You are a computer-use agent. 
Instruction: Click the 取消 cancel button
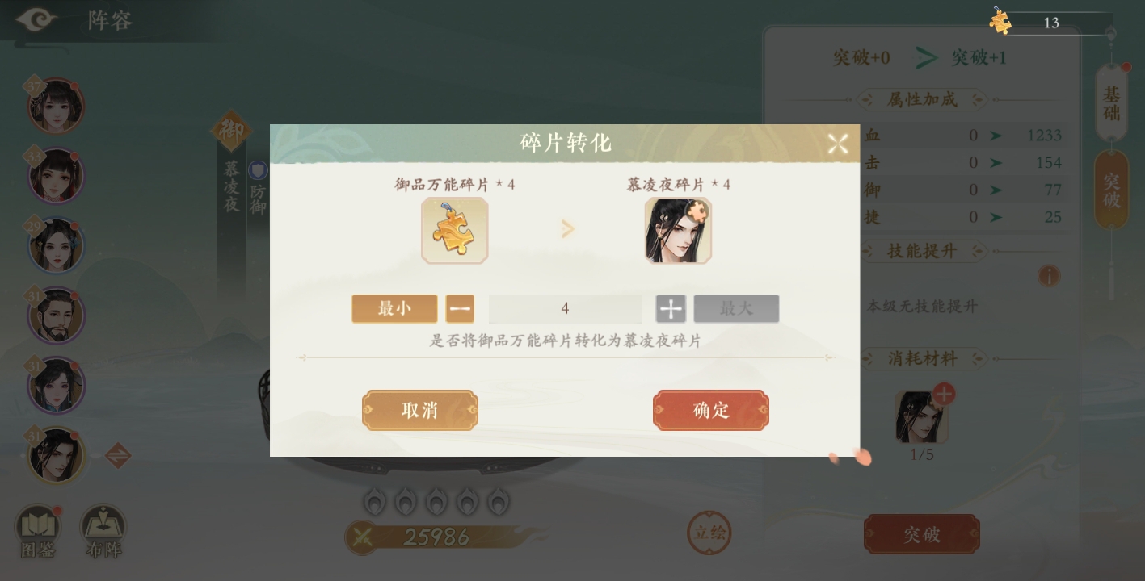[x=420, y=410]
